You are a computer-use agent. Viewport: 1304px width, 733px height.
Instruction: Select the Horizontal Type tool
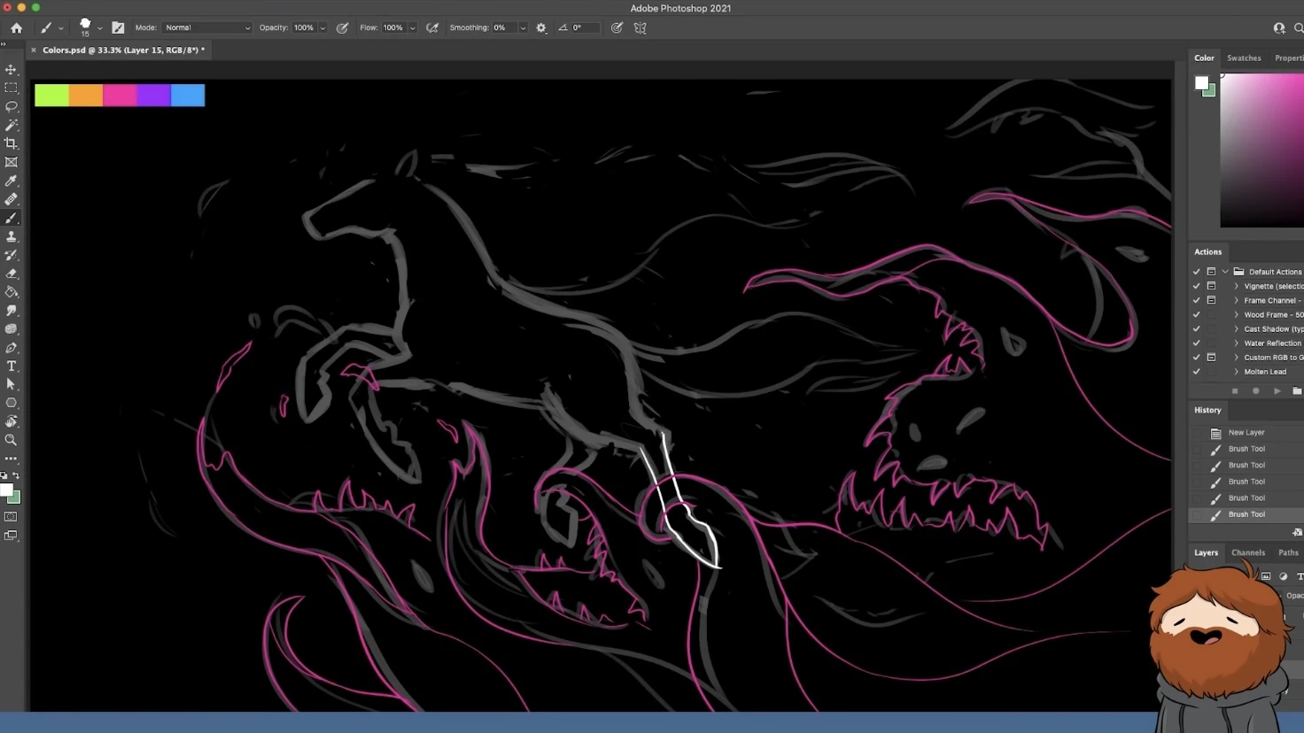point(11,366)
